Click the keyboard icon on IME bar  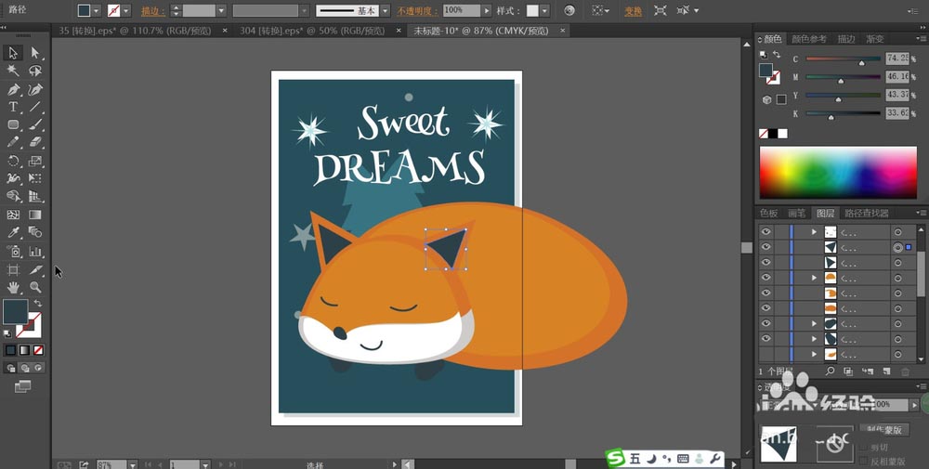[x=683, y=459]
